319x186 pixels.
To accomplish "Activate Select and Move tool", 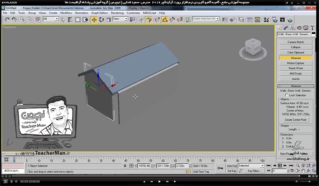I will [94, 20].
